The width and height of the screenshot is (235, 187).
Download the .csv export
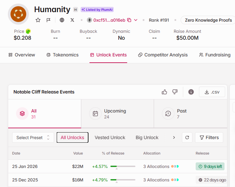tap(212, 92)
